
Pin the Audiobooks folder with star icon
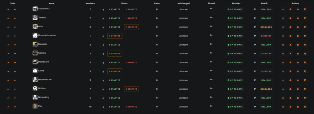point(283,9)
